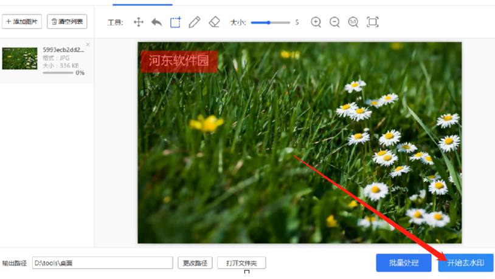Image resolution: width=495 pixels, height=279 pixels.
Task: Click 添加图片 to add an image
Action: click(21, 22)
